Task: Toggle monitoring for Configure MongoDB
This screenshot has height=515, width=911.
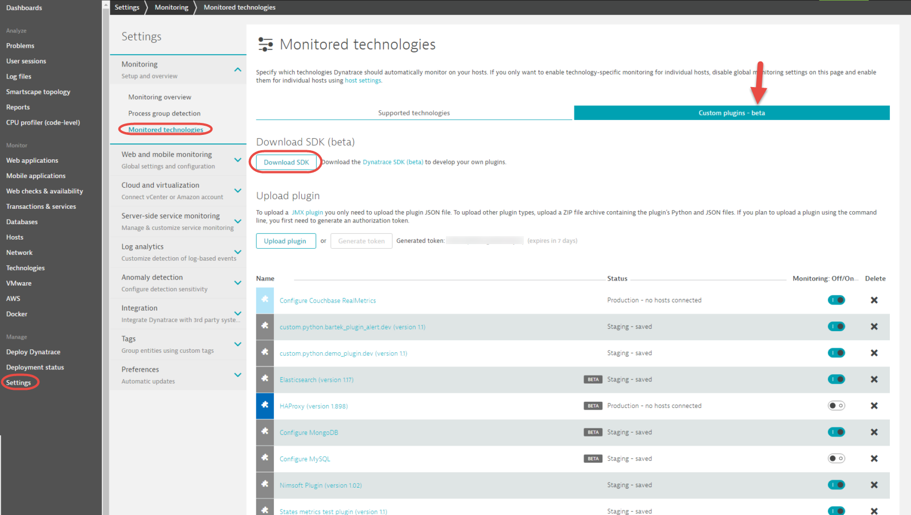Action: click(836, 432)
